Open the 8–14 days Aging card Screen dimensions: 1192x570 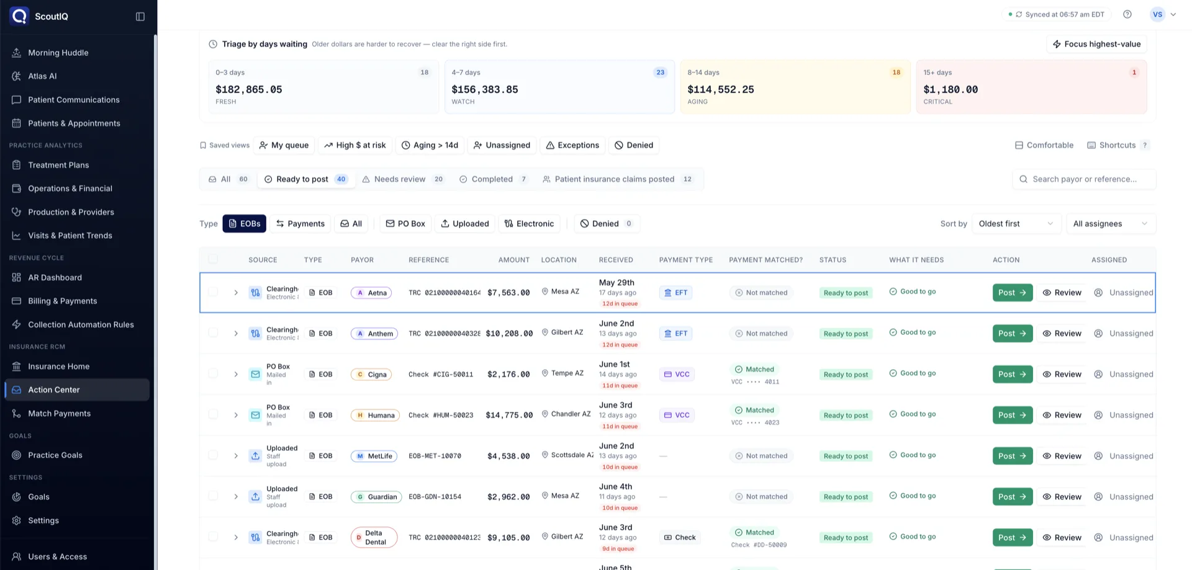pos(795,87)
